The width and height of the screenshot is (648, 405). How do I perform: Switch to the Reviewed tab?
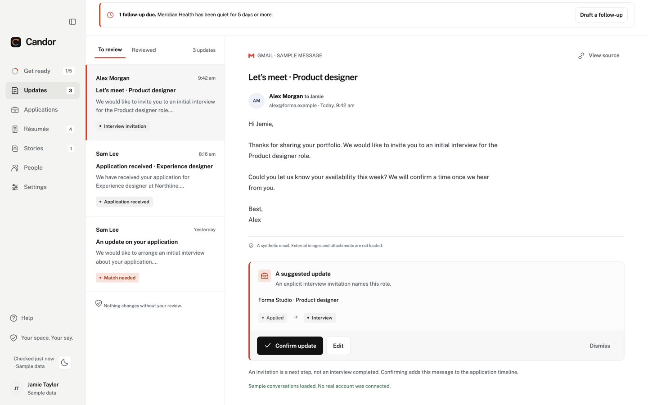[x=144, y=50]
